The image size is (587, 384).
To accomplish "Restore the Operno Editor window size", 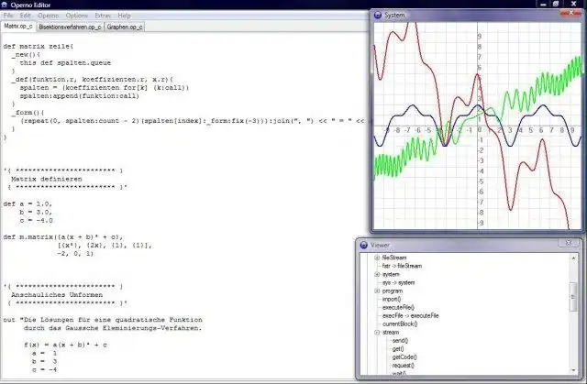I will [556, 4].
